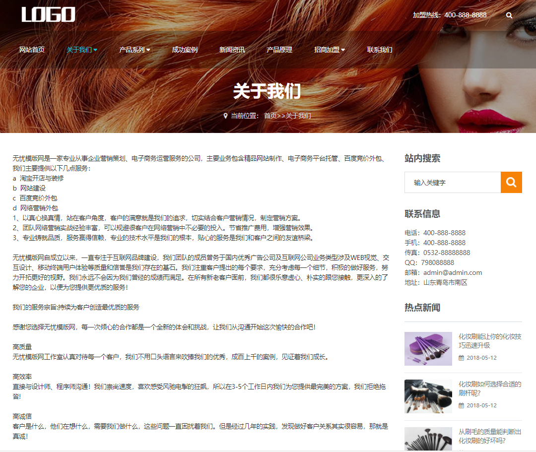The width and height of the screenshot is (536, 452).
Task: Click the 传真: 0532-88888888 line
Action: pyautogui.click(x=438, y=253)
